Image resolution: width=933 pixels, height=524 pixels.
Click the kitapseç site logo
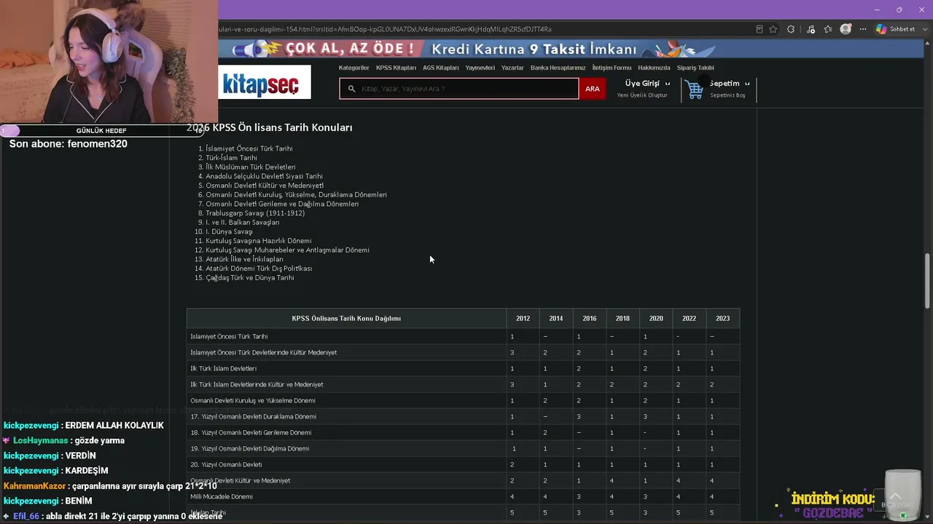click(265, 82)
